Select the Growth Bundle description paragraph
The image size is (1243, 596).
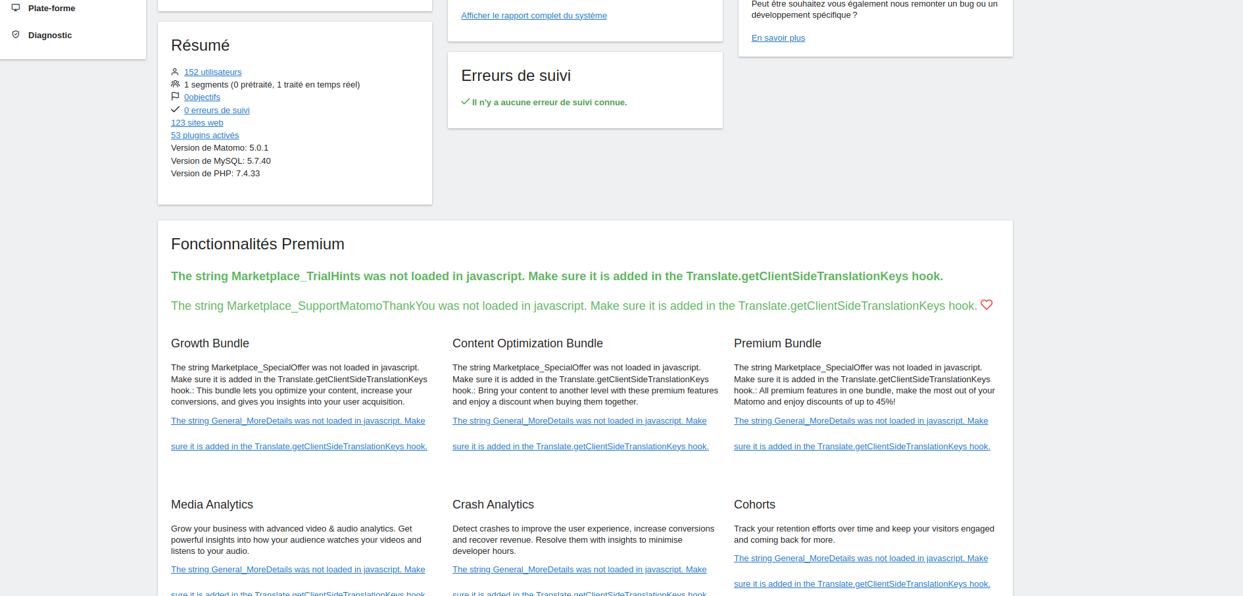pos(299,385)
